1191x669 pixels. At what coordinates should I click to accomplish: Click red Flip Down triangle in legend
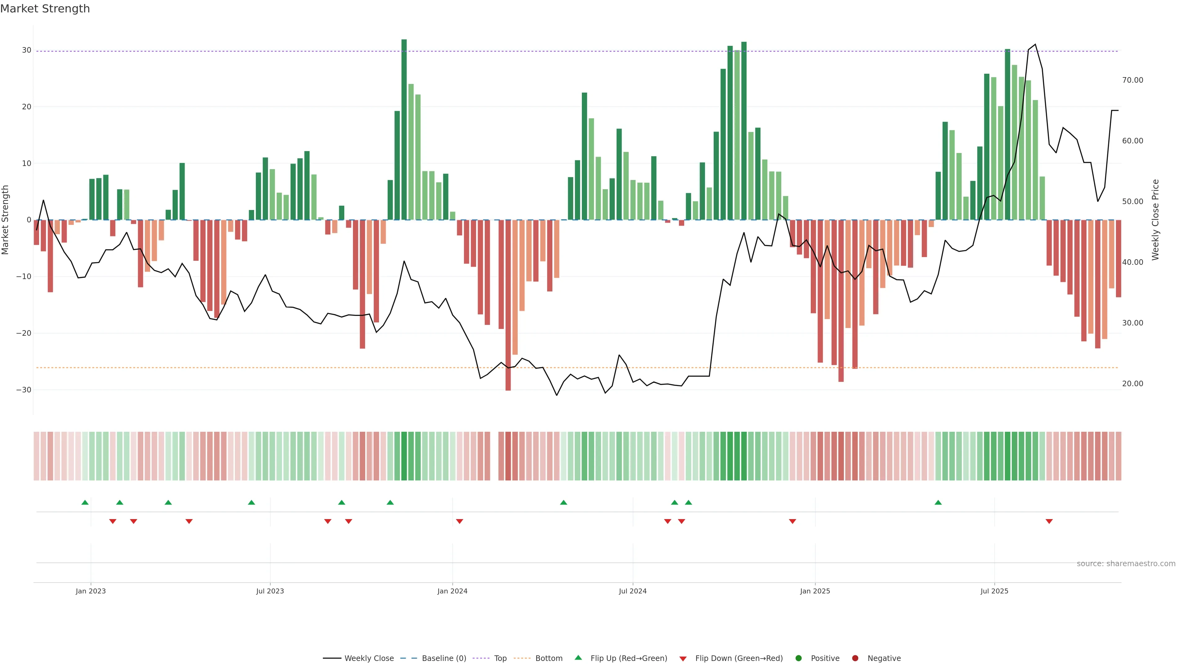point(683,658)
